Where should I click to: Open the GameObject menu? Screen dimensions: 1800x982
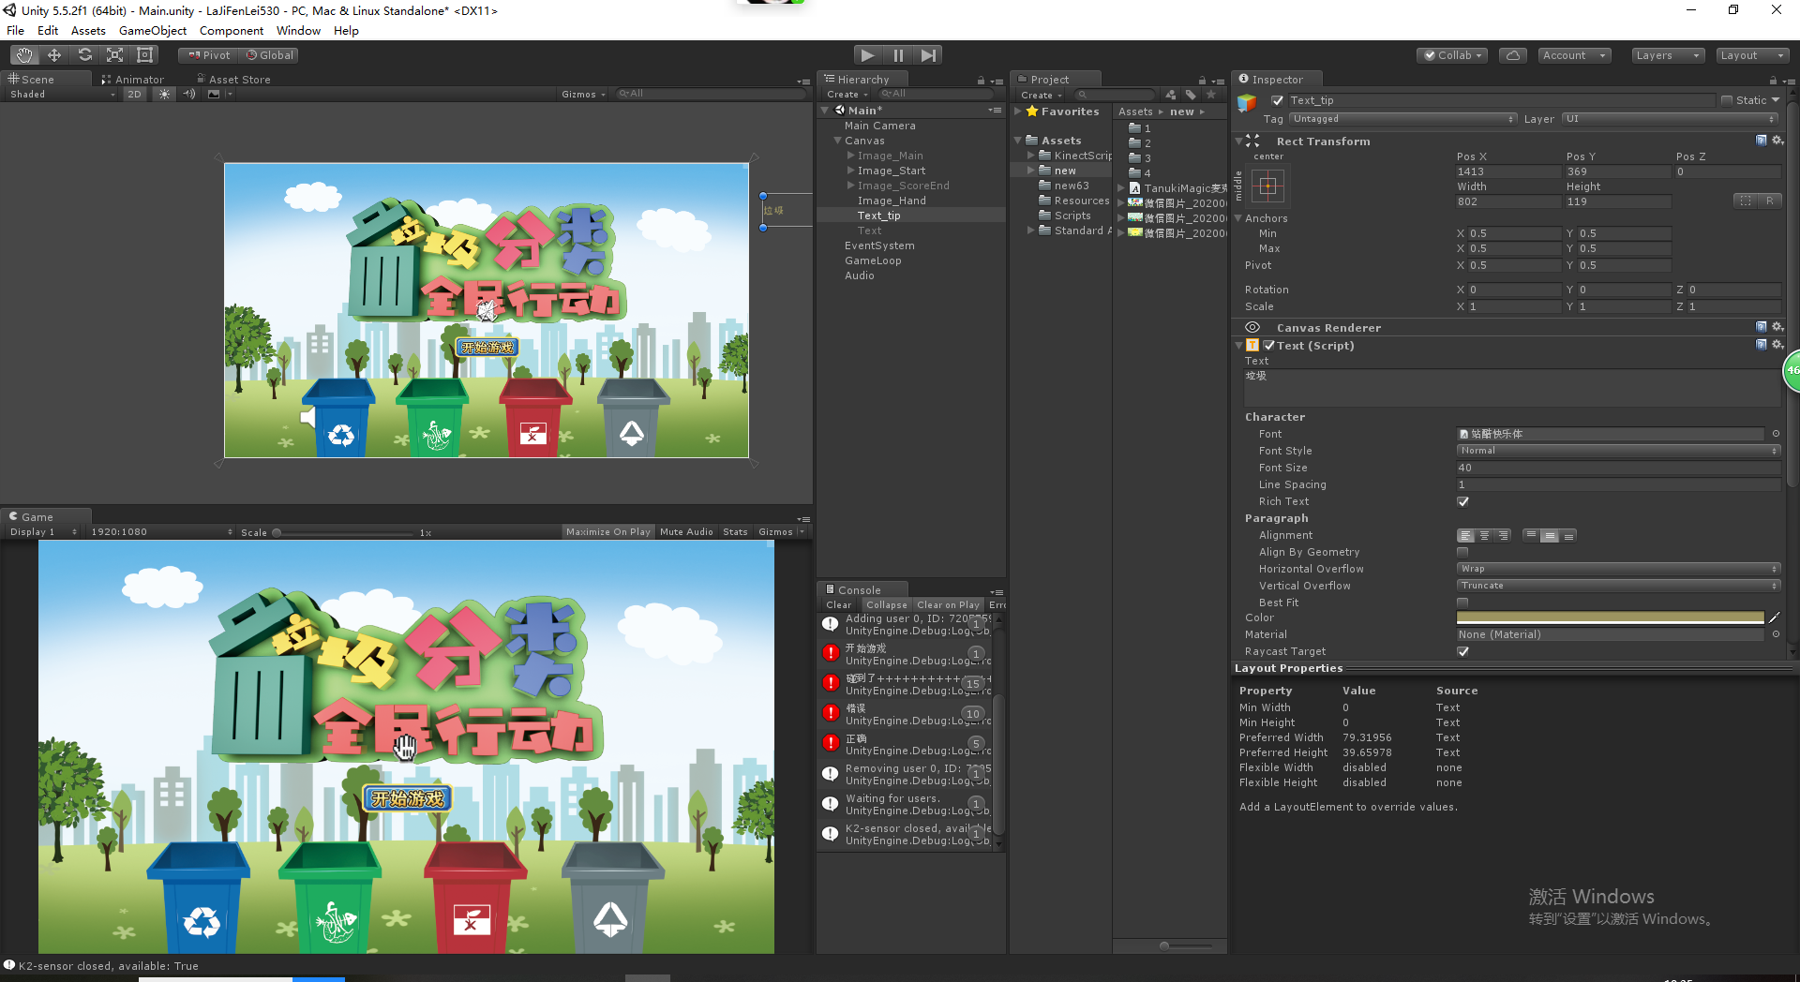(153, 30)
